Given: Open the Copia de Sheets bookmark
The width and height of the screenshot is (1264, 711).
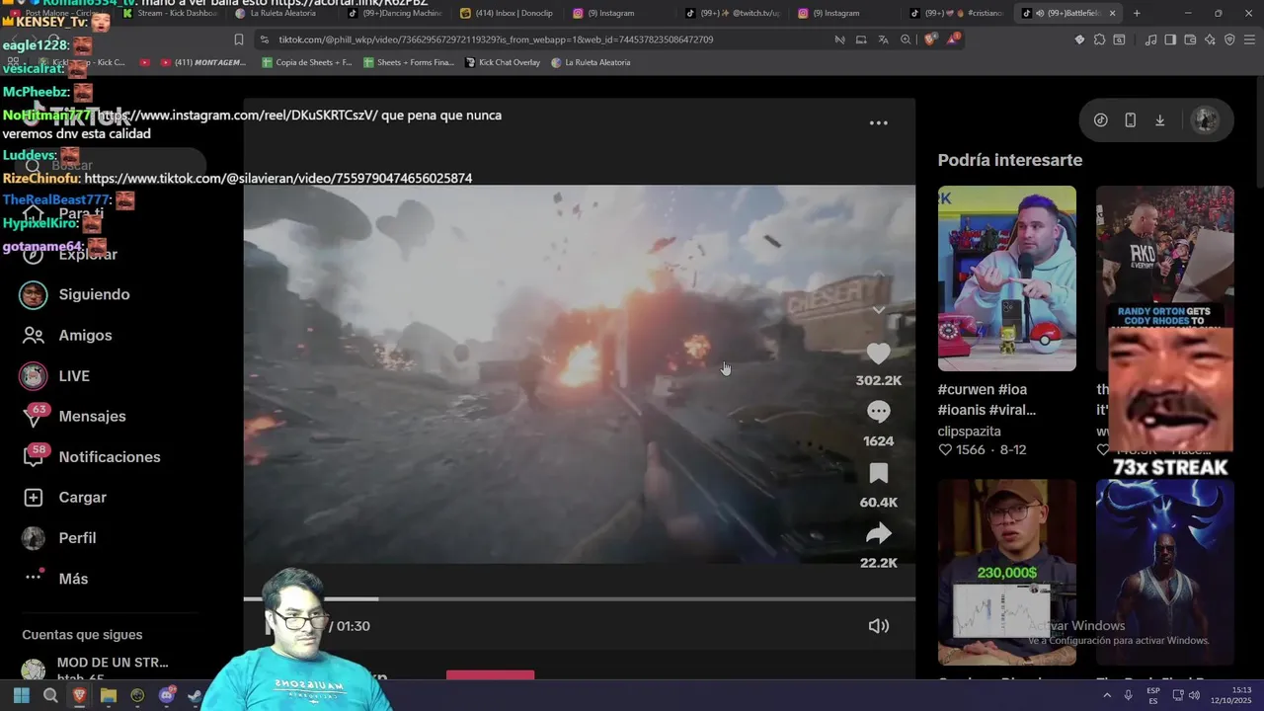Looking at the screenshot, I should (x=306, y=62).
